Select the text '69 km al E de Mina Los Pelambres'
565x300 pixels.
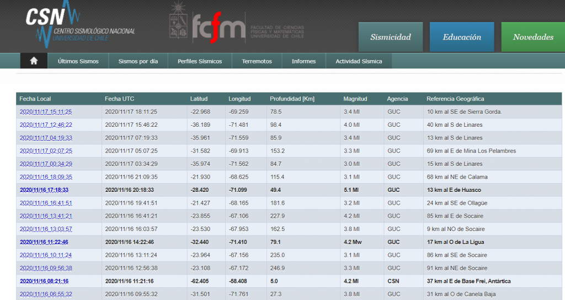[x=471, y=151]
